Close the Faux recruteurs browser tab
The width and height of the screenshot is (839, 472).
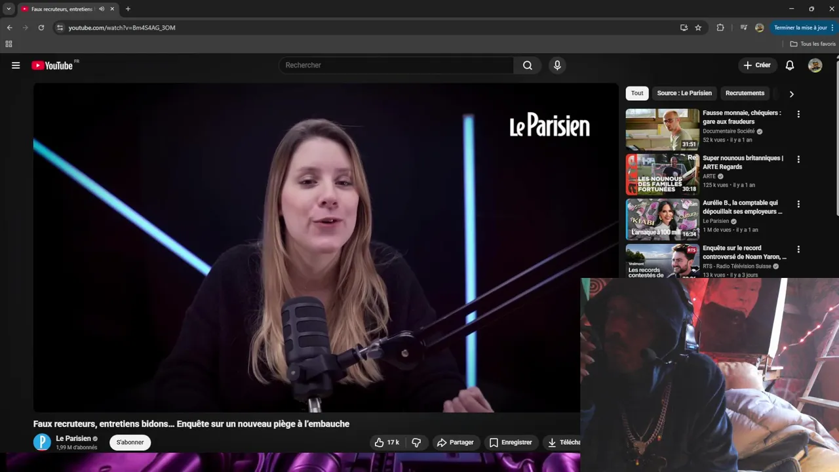pyautogui.click(x=112, y=9)
